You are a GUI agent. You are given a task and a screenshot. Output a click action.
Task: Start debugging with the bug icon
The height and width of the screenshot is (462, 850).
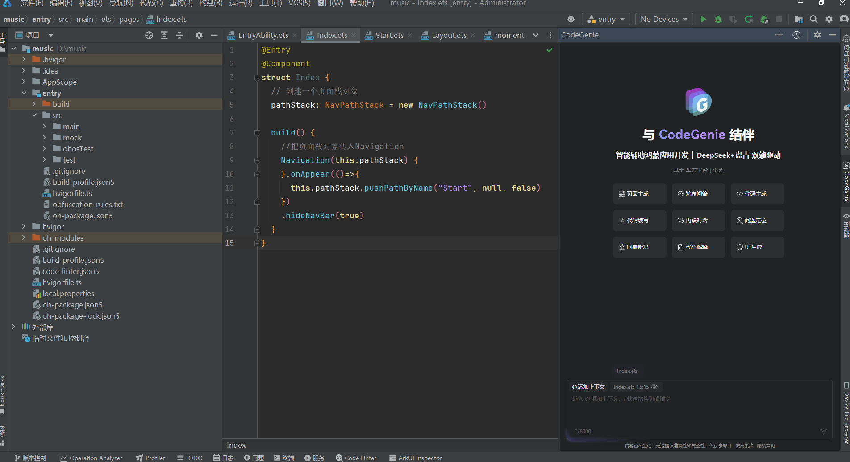(x=718, y=19)
